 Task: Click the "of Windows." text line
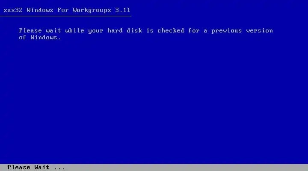pos(40,37)
